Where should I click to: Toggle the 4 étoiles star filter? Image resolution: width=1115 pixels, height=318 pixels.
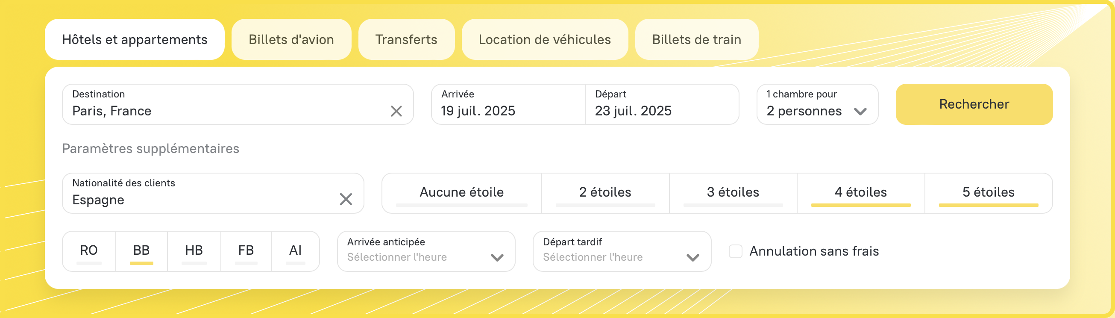860,193
